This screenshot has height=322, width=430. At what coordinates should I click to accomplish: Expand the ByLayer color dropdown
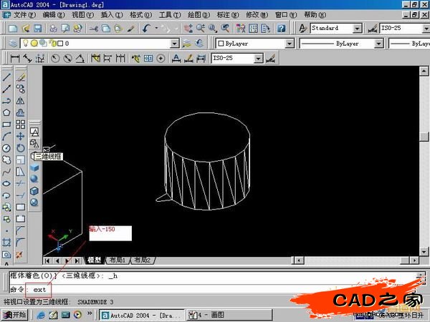[290, 43]
